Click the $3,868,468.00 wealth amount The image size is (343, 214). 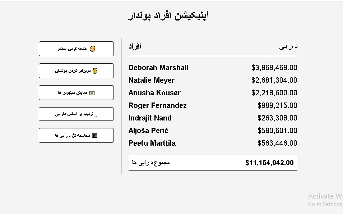tap(274, 68)
